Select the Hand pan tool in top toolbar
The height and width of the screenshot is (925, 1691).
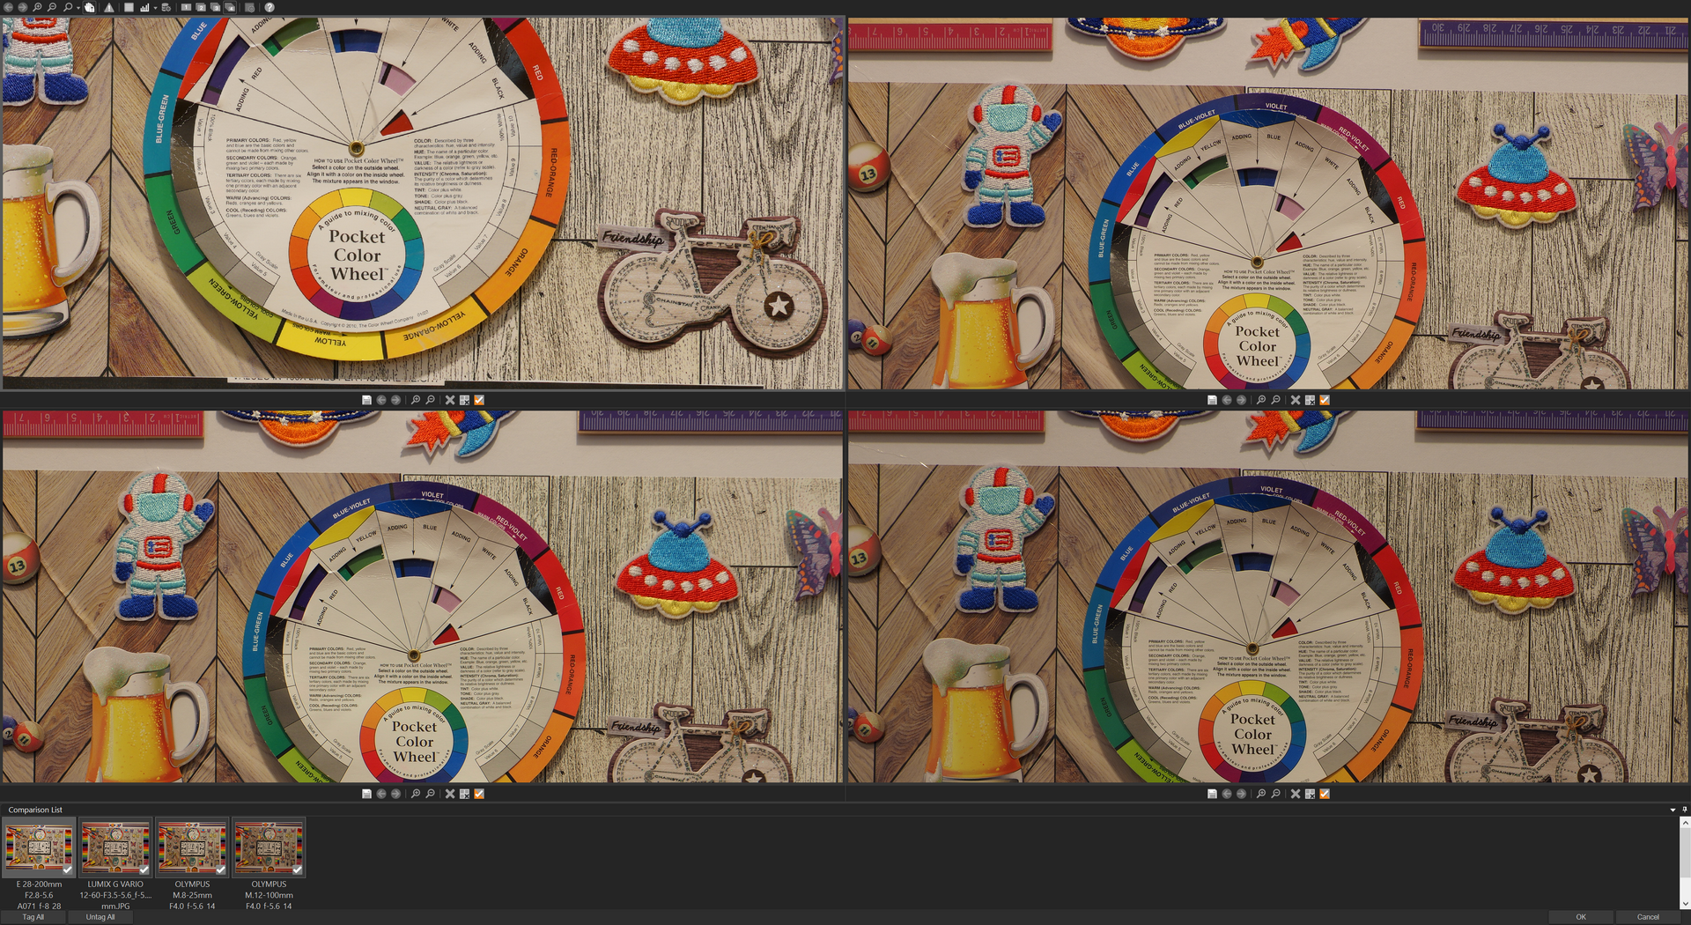89,8
